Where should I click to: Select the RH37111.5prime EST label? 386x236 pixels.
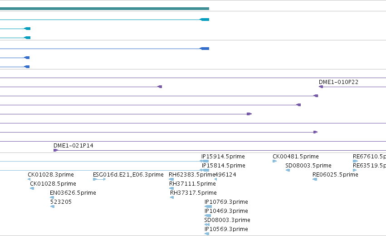[192, 184]
